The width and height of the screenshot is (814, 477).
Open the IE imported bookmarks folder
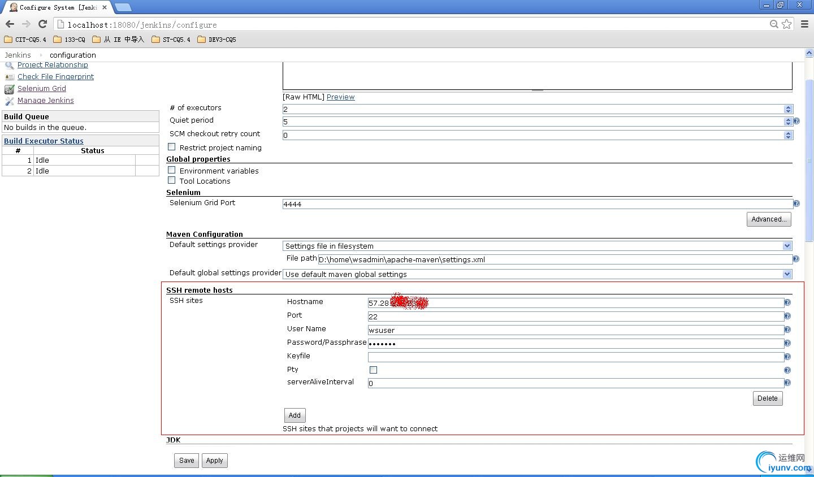point(118,40)
